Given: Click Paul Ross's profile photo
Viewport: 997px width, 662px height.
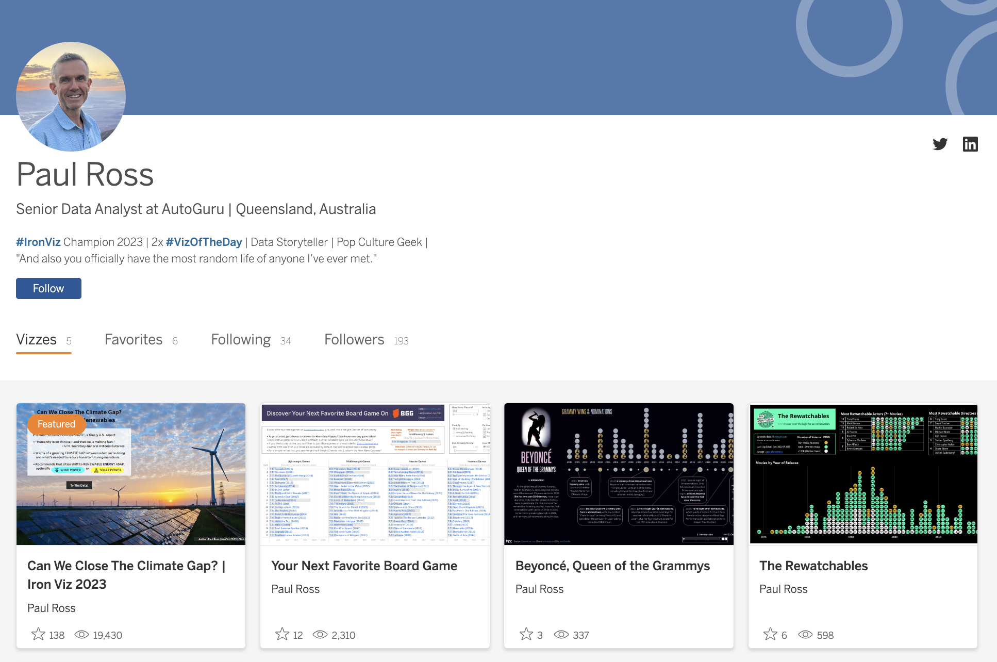Looking at the screenshot, I should 71,96.
